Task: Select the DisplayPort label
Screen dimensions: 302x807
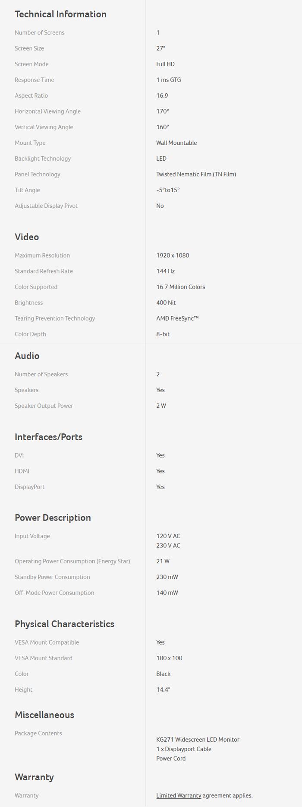Action: pyautogui.click(x=29, y=487)
